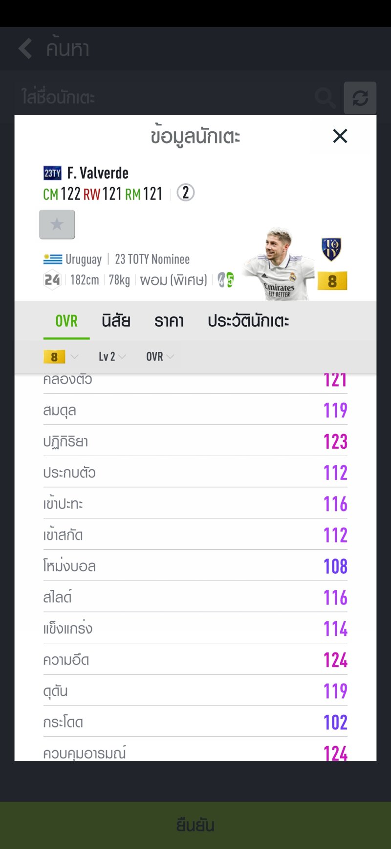Open the ประวัตินักเตะ tab
Image resolution: width=391 pixels, height=849 pixels.
(248, 321)
